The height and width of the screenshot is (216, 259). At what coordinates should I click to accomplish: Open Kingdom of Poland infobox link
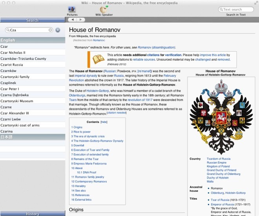pyautogui.click(x=218, y=166)
